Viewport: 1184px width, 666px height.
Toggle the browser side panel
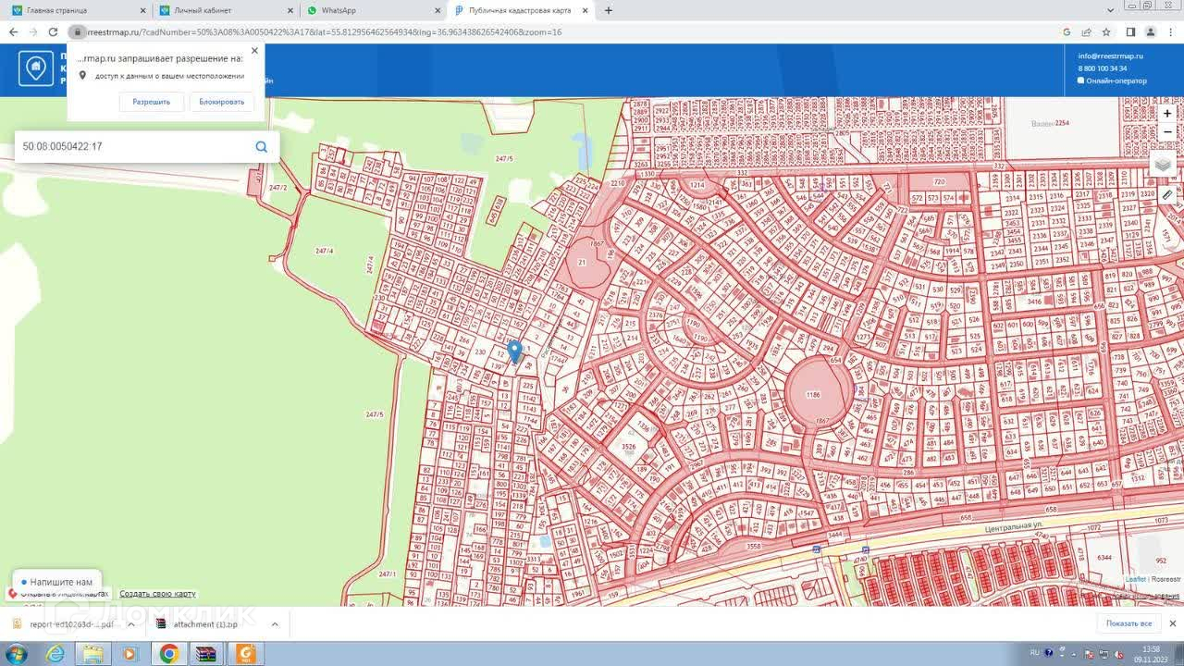1130,31
